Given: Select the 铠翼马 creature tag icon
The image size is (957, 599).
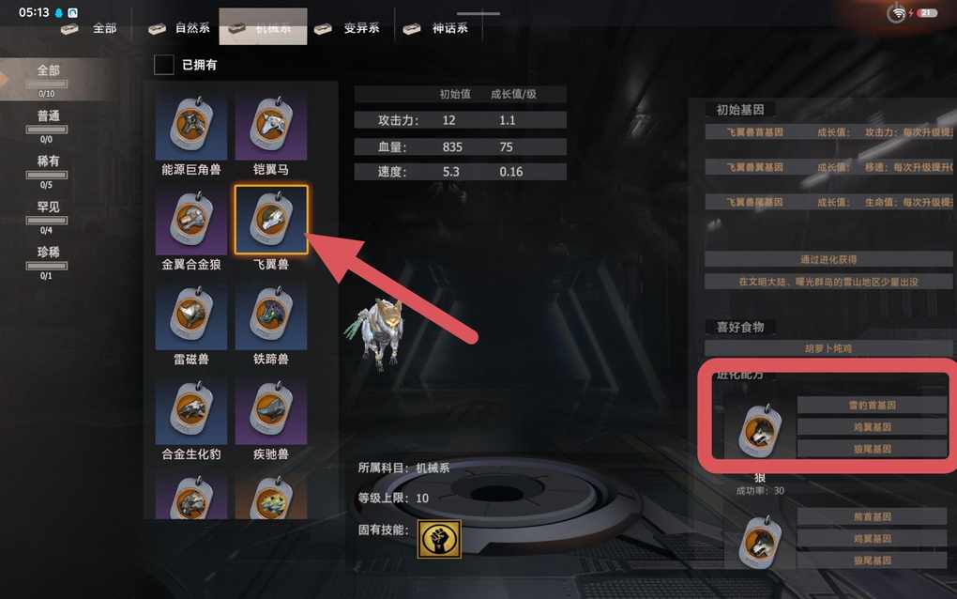Looking at the screenshot, I should (x=271, y=126).
